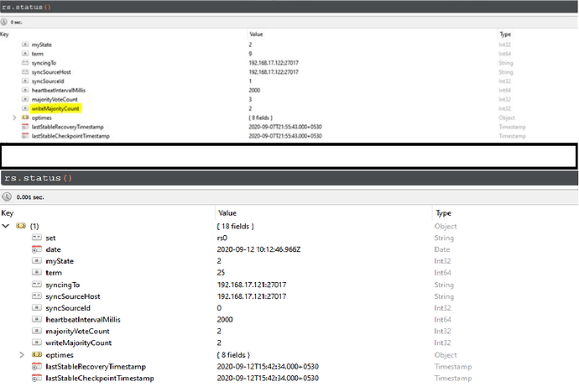Collapse the (1) root document node
Screen dimensions: 579x387
click(8, 226)
